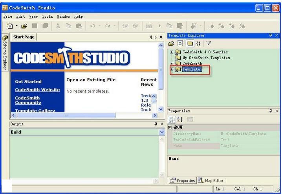The width and height of the screenshot is (282, 194).
Task: Open the Schema Explorer side tab
Action: pos(5,52)
